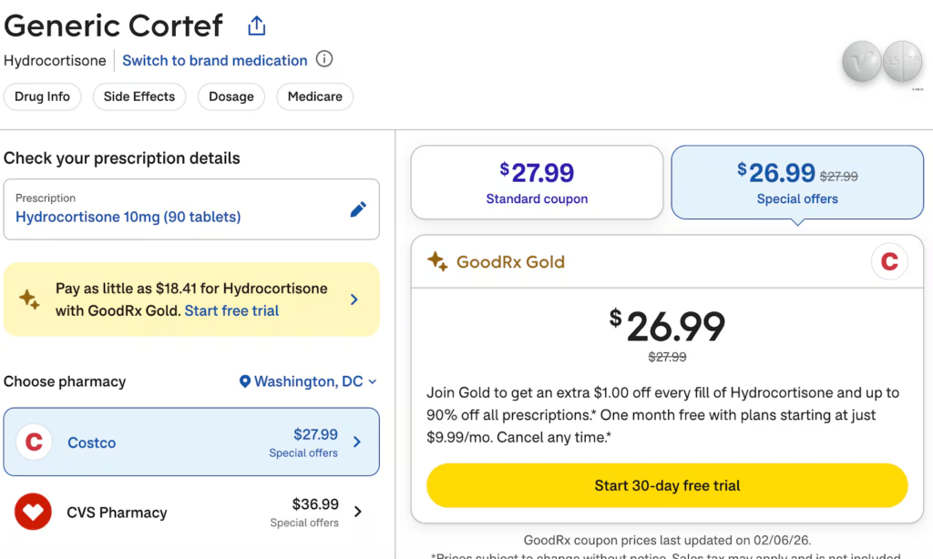933x559 pixels.
Task: Click the sparkle icon in yellow Gold banner
Action: tap(29, 300)
